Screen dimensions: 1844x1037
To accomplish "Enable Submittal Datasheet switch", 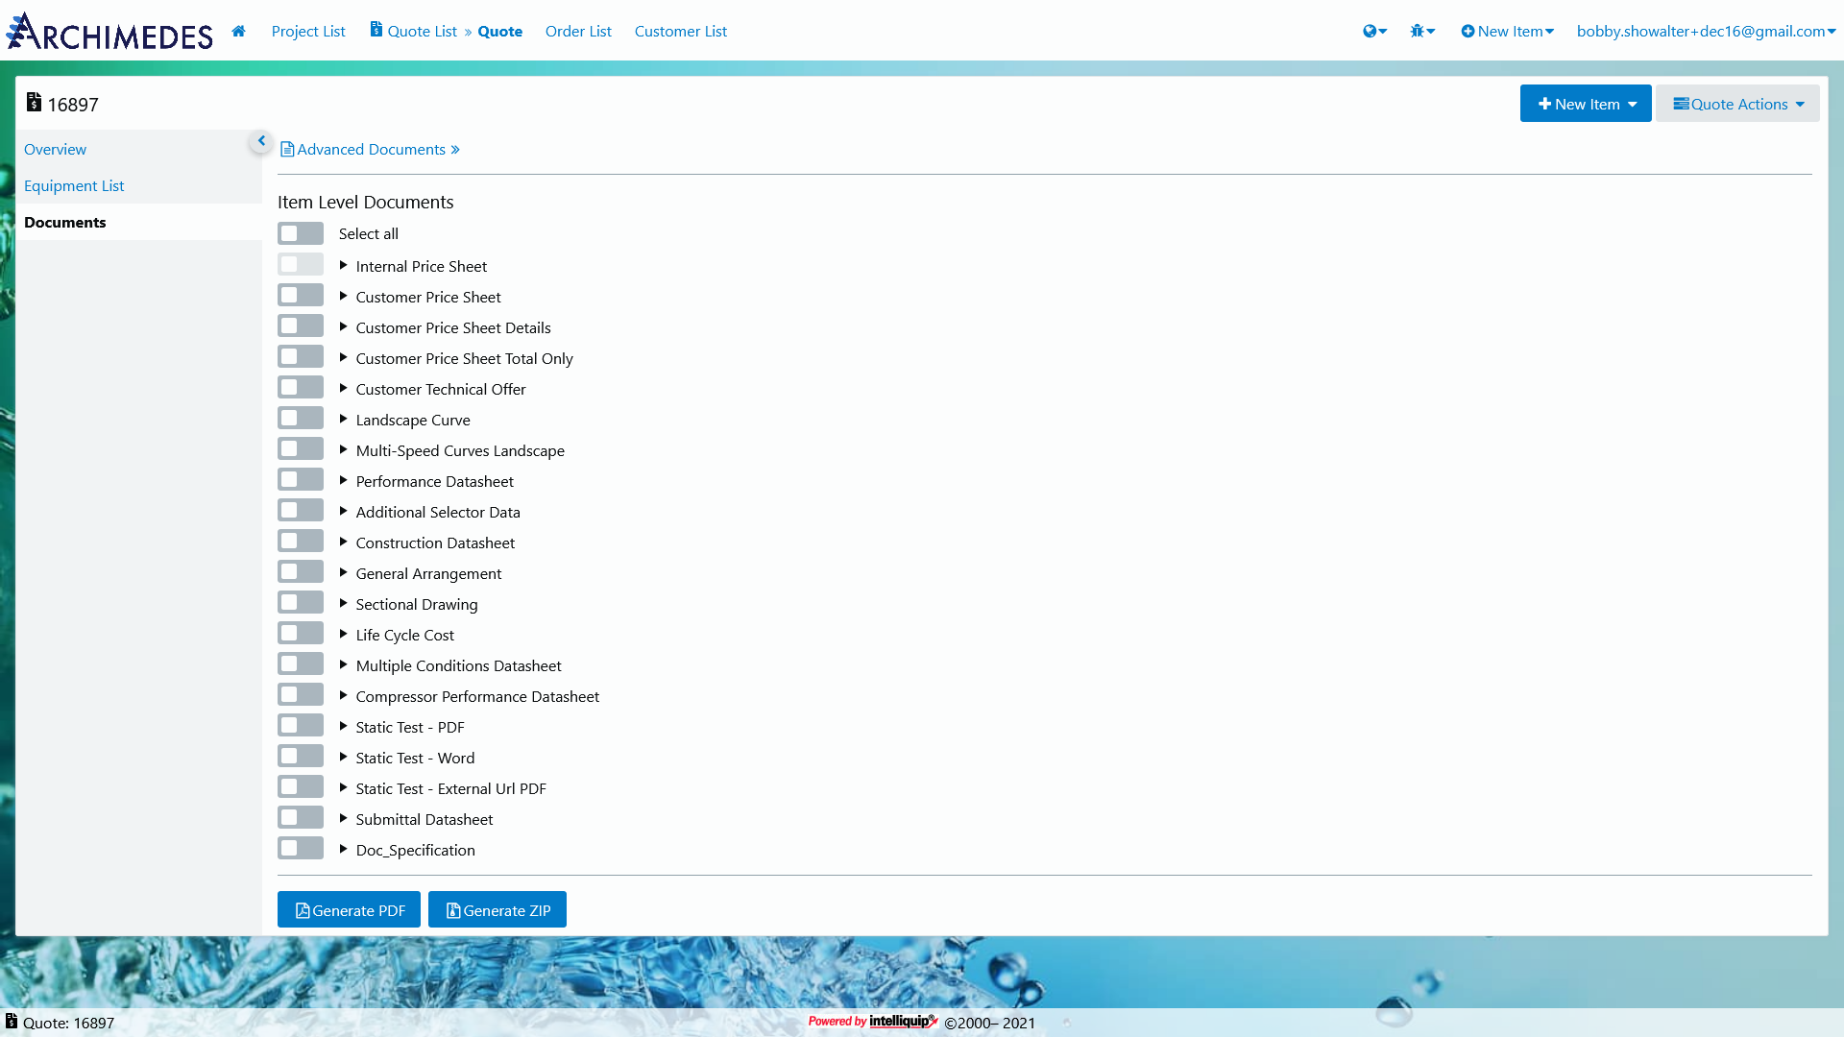I will click(301, 817).
